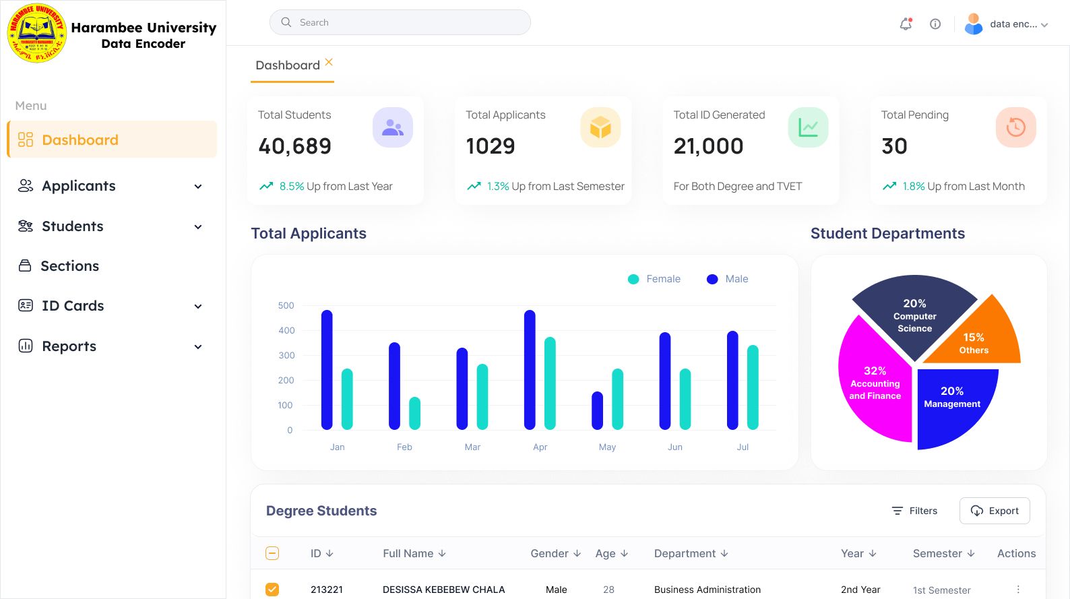The width and height of the screenshot is (1070, 599).
Task: Click the 40,689 total students value
Action: click(295, 146)
